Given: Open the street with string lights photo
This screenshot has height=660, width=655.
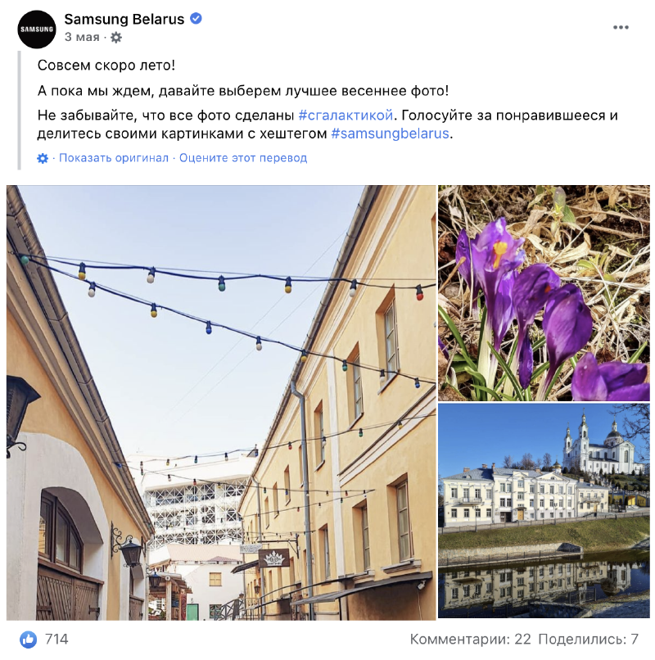Looking at the screenshot, I should pyautogui.click(x=221, y=403).
